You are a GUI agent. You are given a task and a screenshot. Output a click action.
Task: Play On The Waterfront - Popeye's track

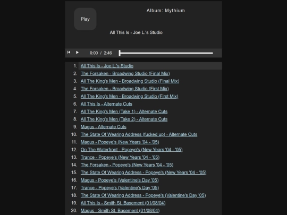click(132, 150)
